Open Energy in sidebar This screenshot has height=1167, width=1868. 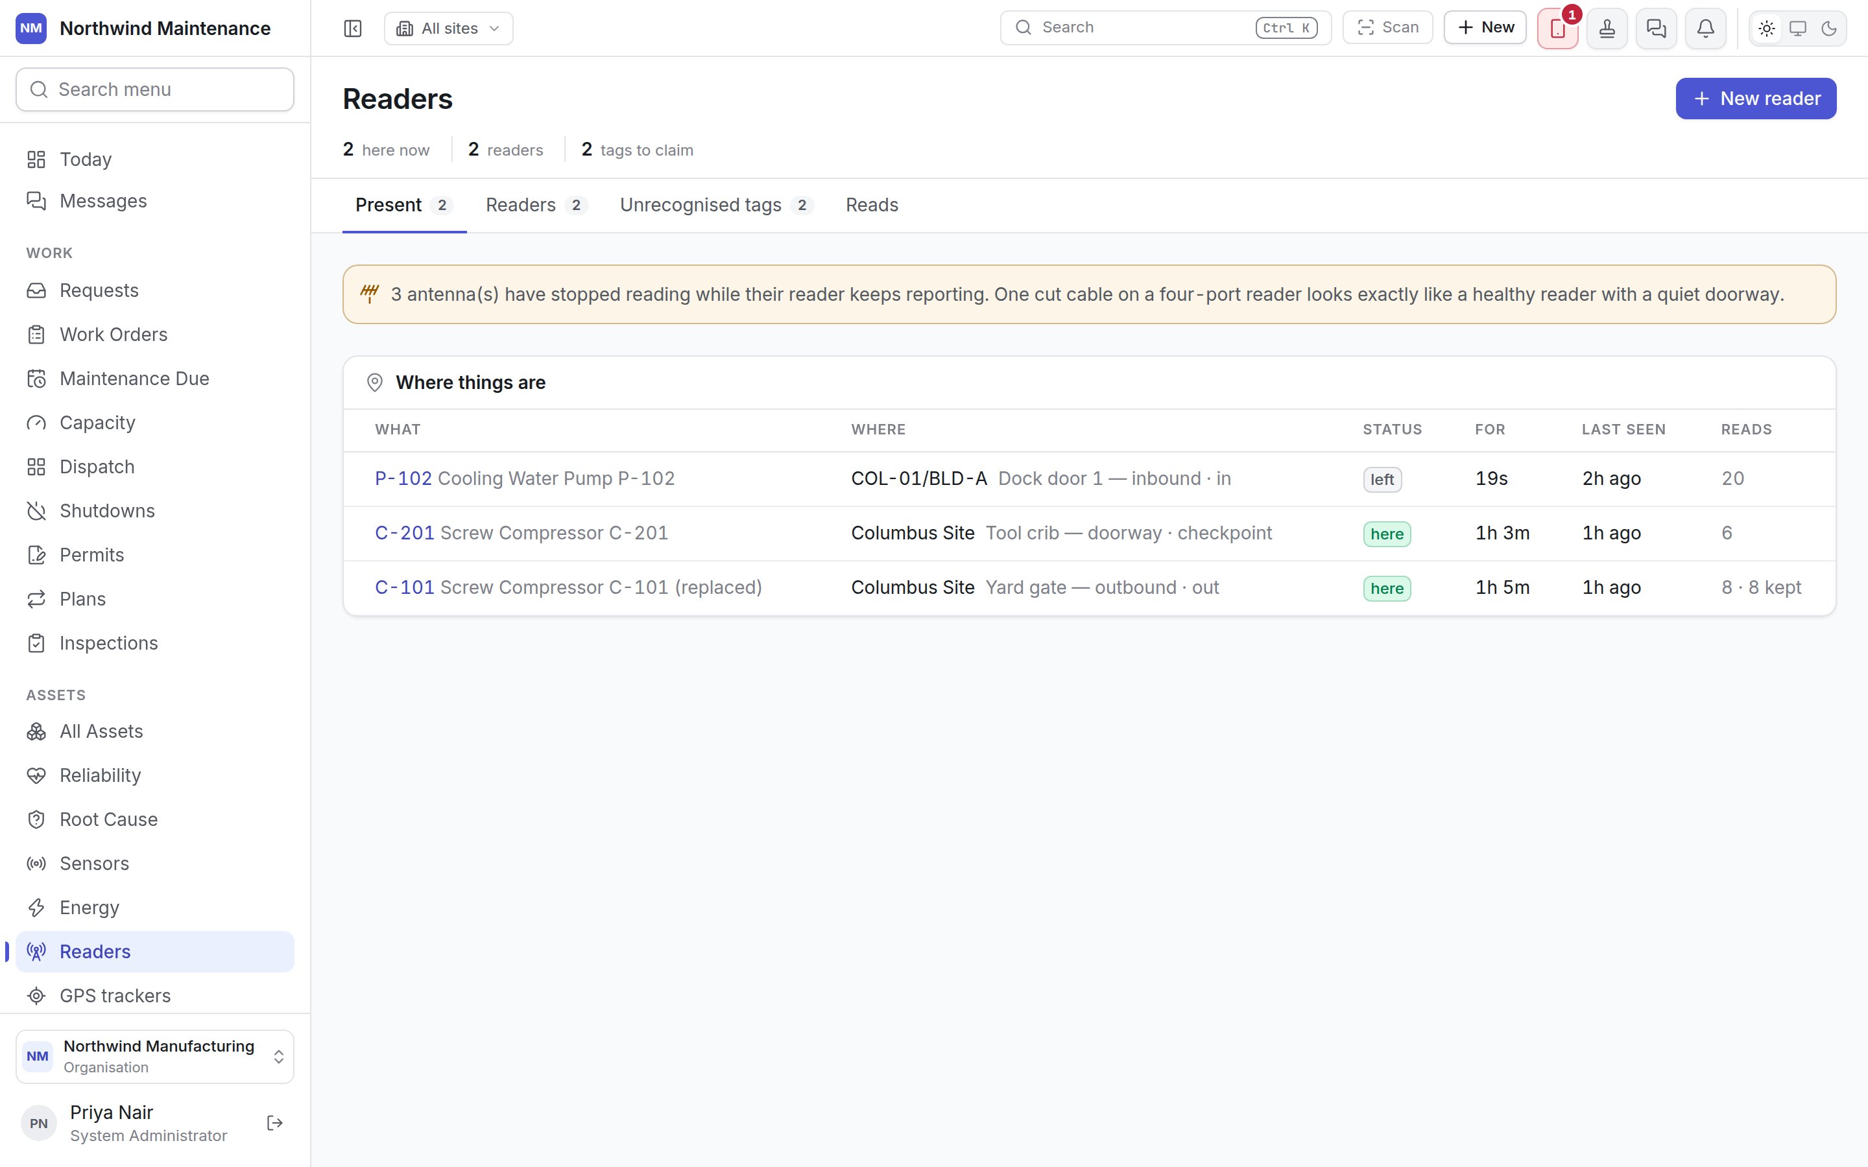[x=155, y=908]
